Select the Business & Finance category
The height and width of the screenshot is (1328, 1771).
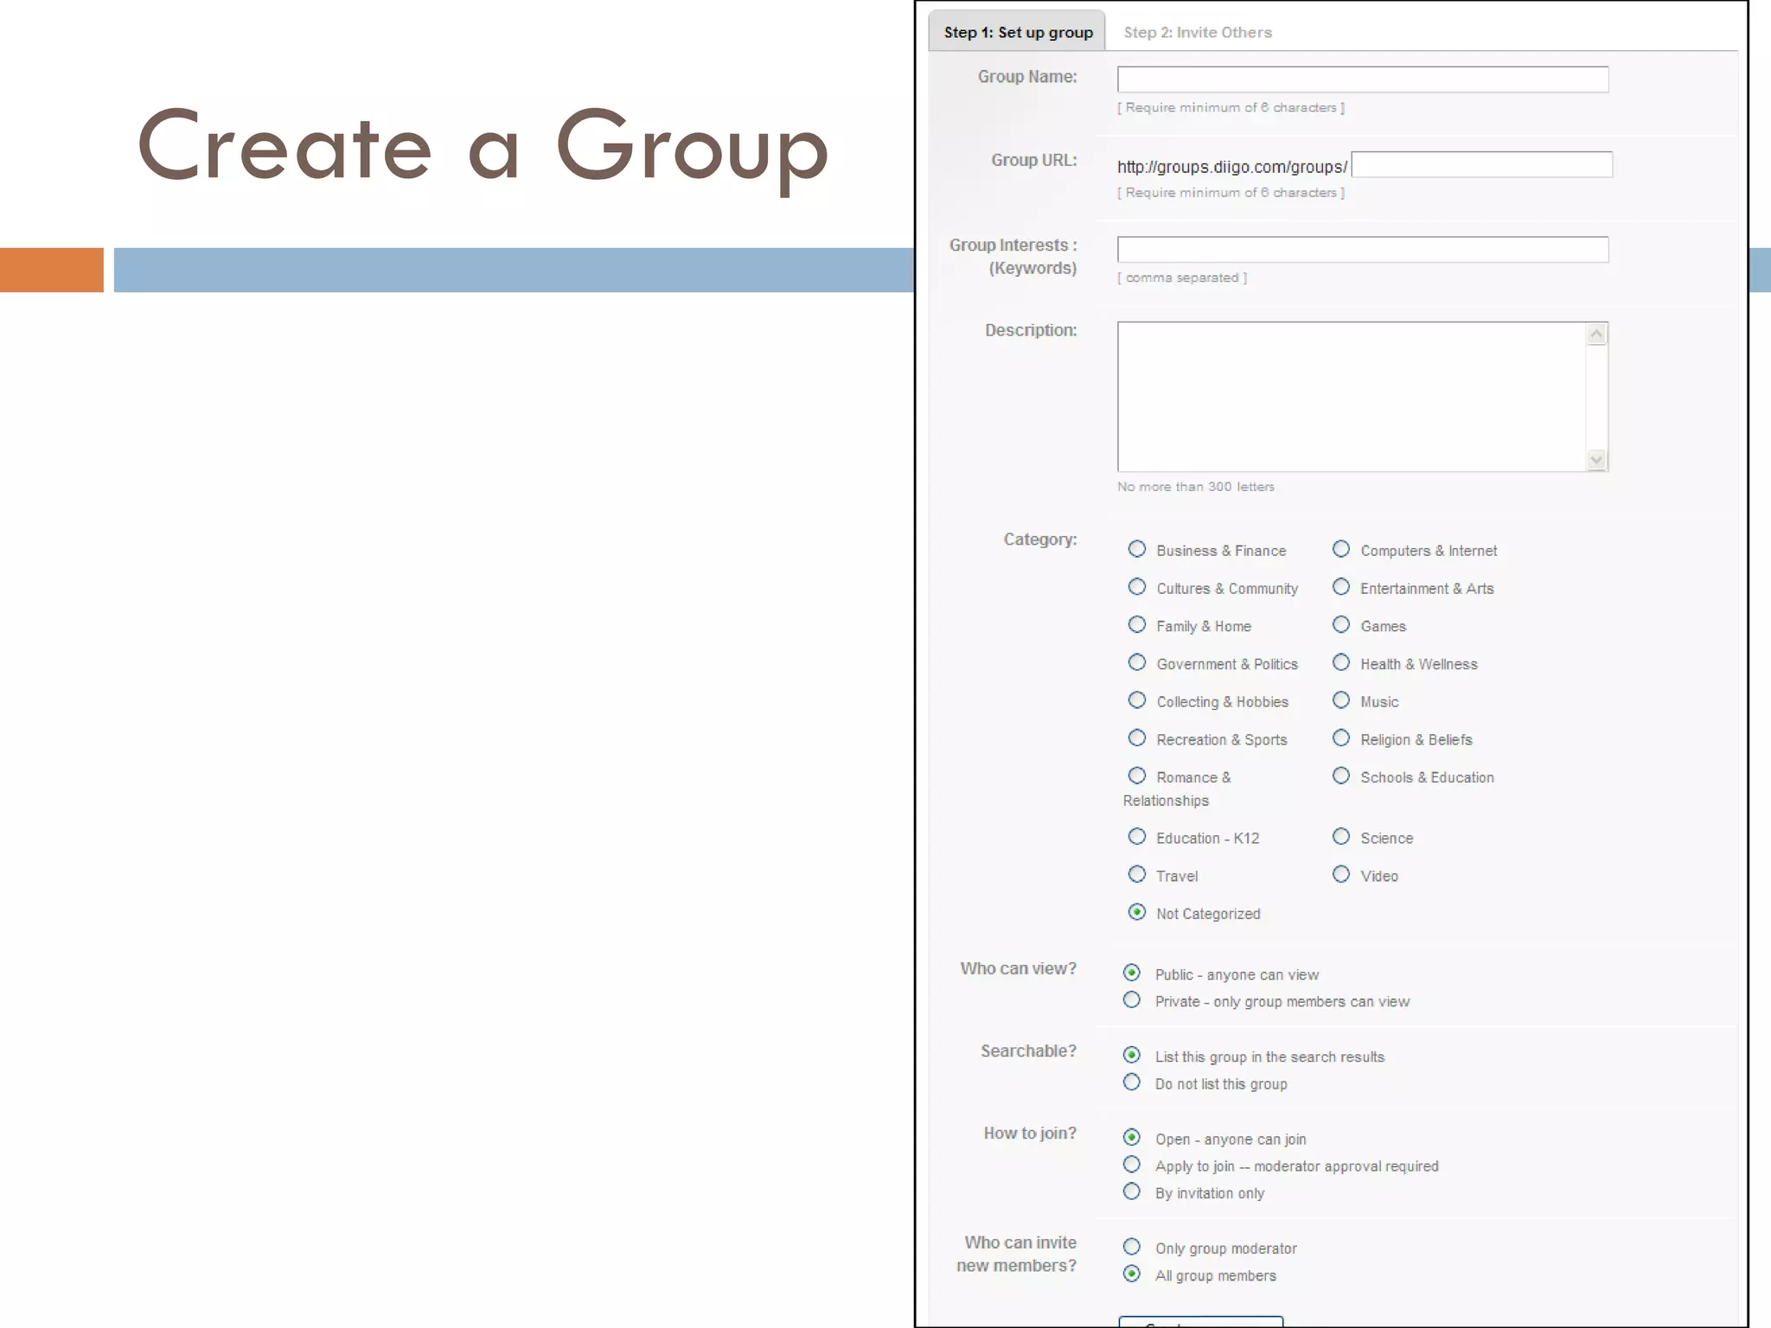1137,550
